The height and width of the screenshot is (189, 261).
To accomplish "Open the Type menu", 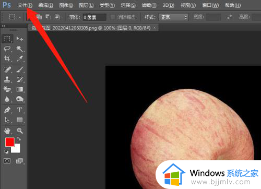I will [x=107, y=5].
